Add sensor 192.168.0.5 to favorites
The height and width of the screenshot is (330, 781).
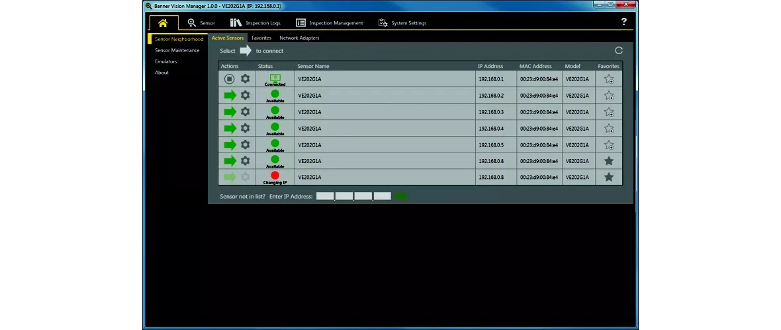click(609, 145)
